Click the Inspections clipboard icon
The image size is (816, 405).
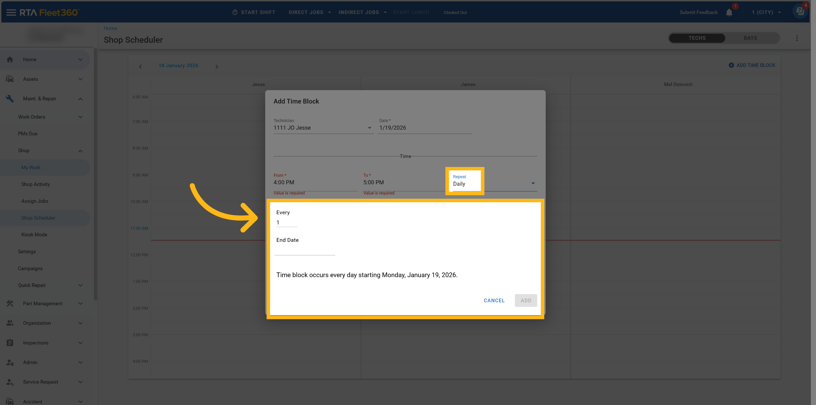pyautogui.click(x=10, y=343)
